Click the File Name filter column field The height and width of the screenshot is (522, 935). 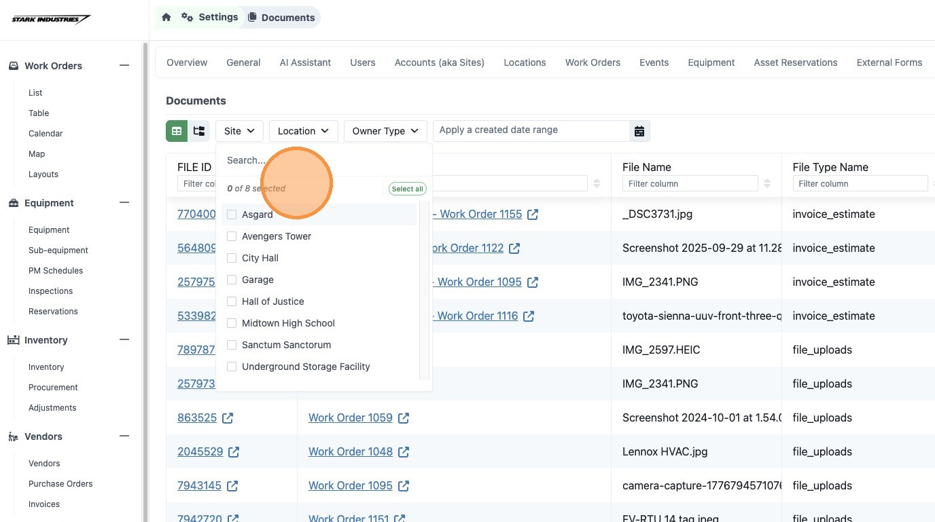click(x=690, y=183)
